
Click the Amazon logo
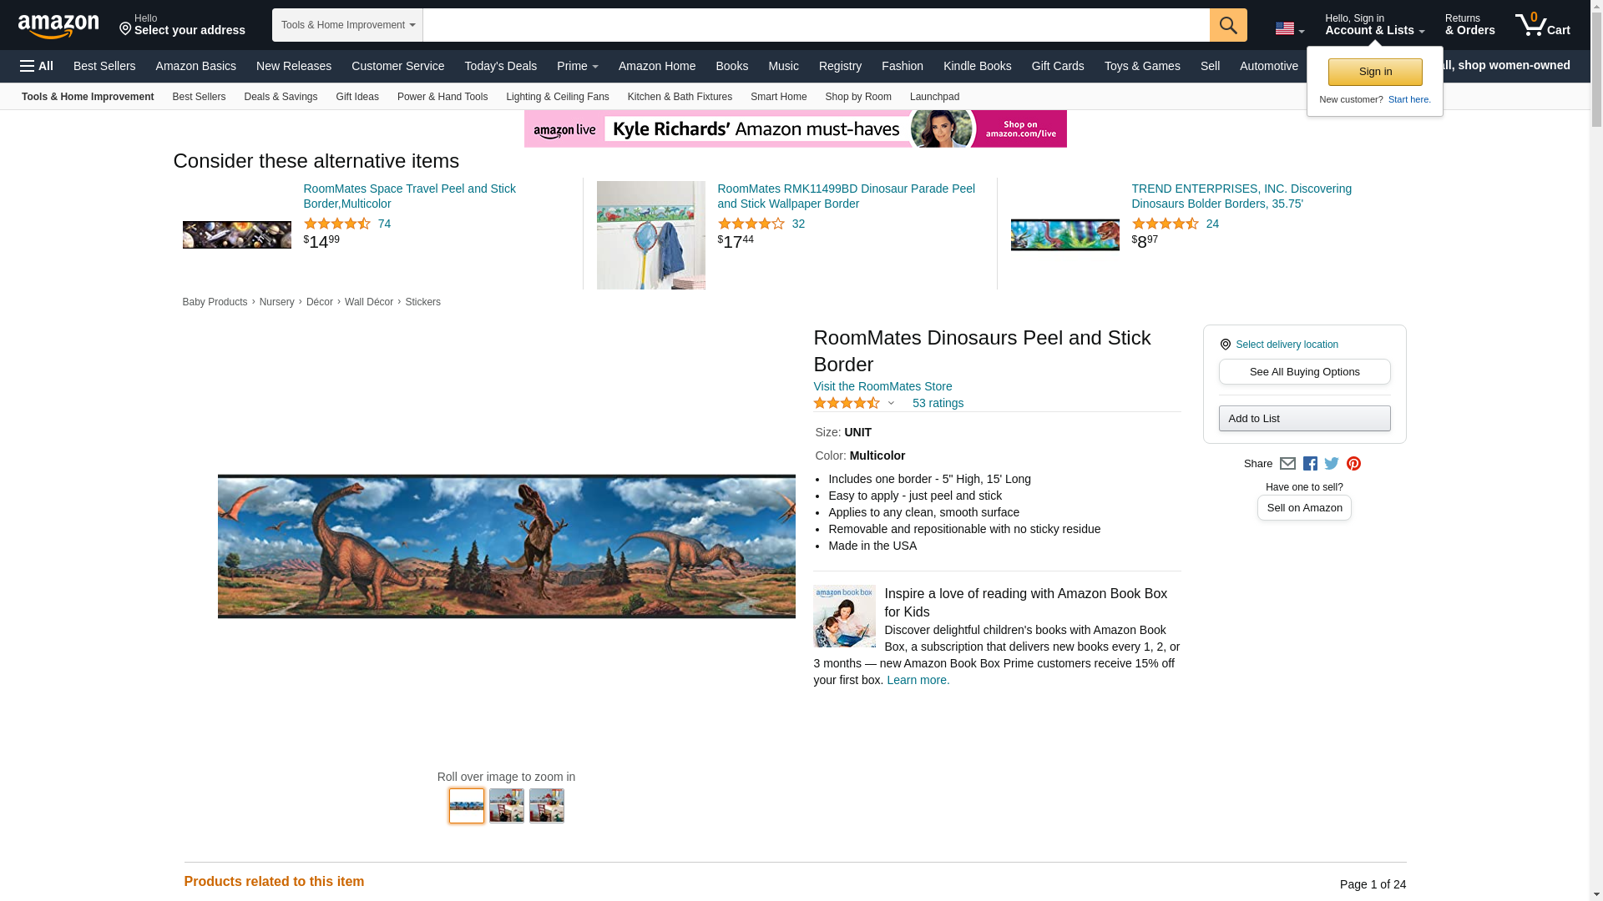[x=58, y=26]
